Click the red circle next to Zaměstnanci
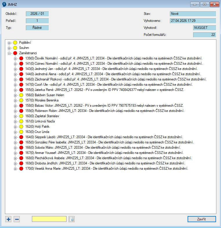The height and width of the screenshot is (228, 221). point(15,53)
